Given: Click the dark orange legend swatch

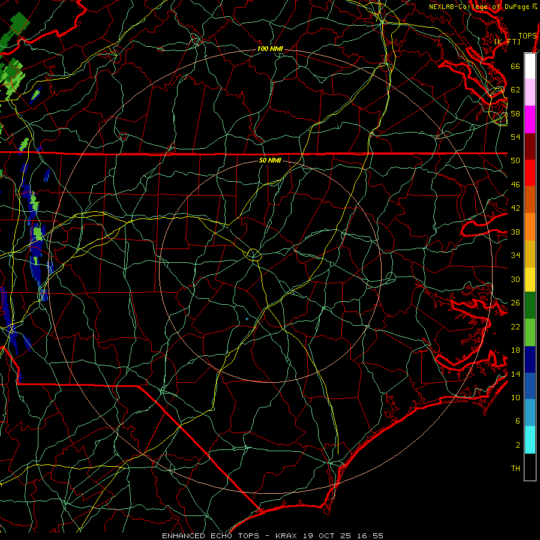Looking at the screenshot, I should pyautogui.click(x=530, y=200).
